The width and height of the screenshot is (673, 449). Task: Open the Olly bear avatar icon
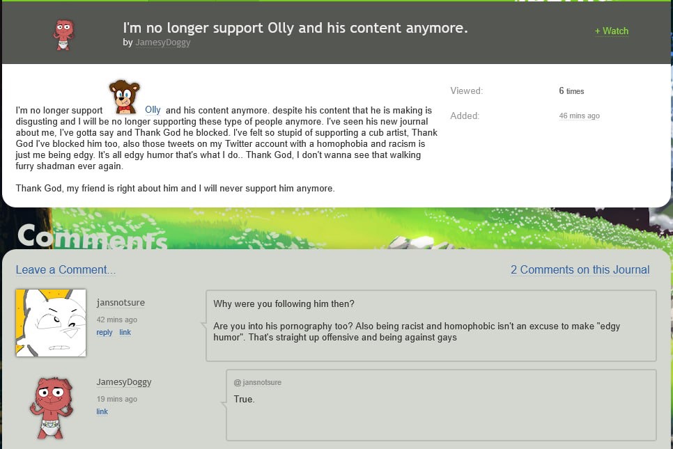125,97
